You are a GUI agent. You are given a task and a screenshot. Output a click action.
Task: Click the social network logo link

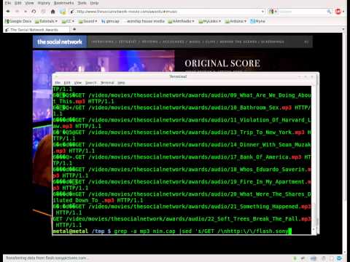[60, 41]
